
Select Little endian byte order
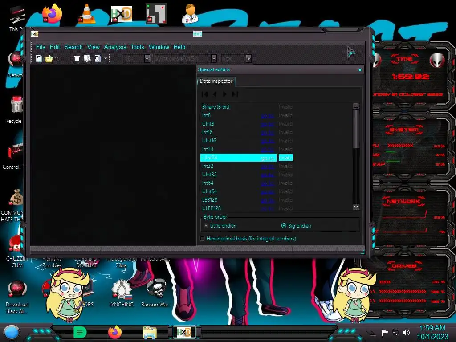(x=220, y=226)
